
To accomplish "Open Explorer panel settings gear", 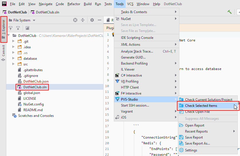I will pos(92,20).
